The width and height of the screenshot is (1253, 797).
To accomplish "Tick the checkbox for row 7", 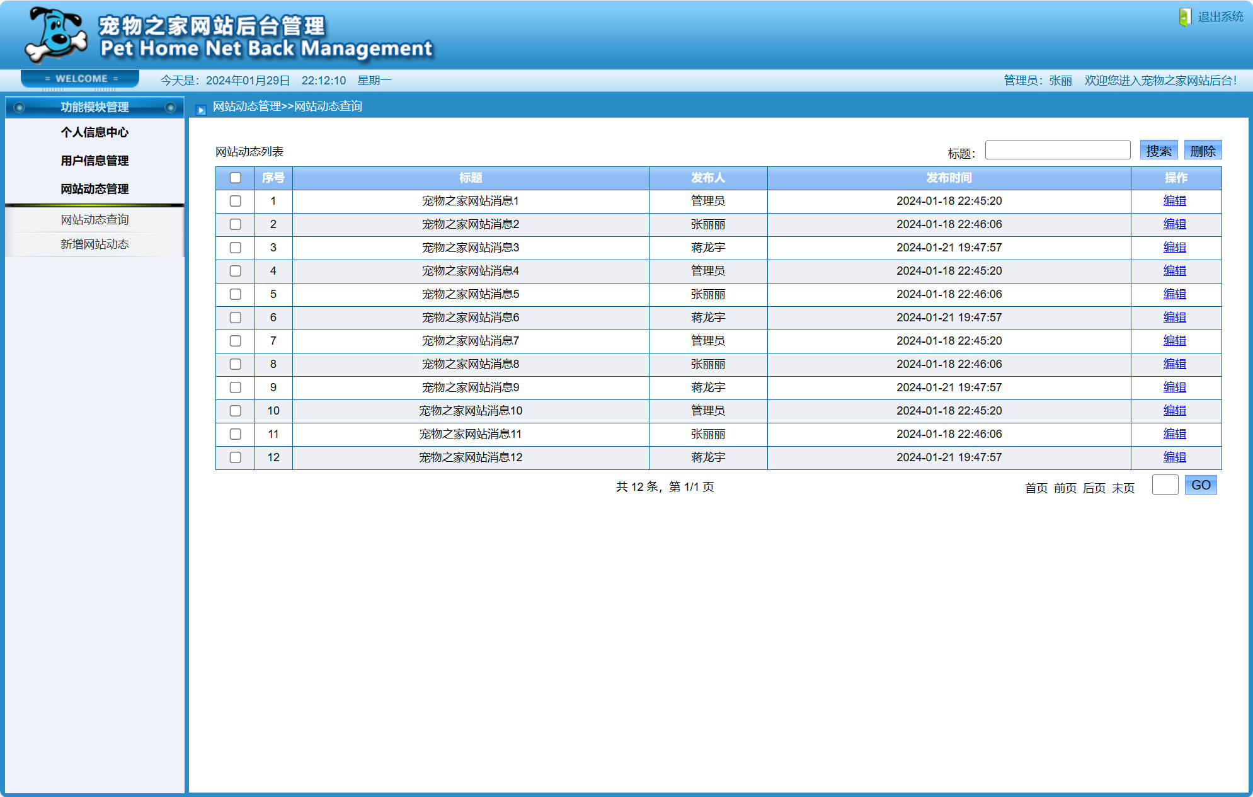I will [x=235, y=341].
